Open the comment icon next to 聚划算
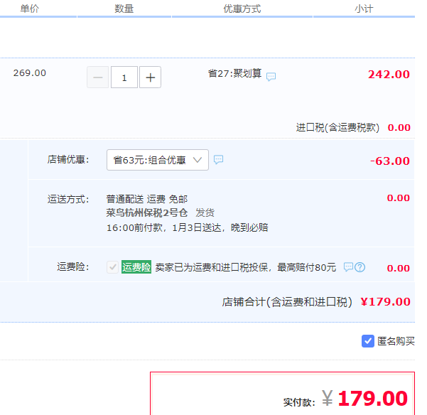The width and height of the screenshot is (427, 415). point(271,77)
